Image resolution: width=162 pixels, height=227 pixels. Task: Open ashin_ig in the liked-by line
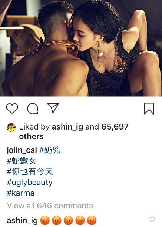(x=67, y=127)
